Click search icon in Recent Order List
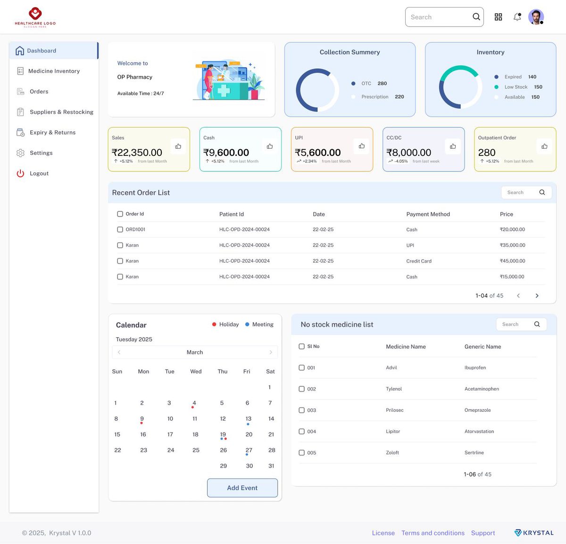Screen dimensions: 566x544 pos(542,192)
